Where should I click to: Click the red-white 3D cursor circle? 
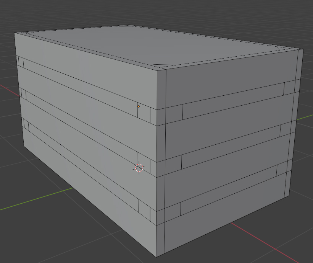pos(139,168)
